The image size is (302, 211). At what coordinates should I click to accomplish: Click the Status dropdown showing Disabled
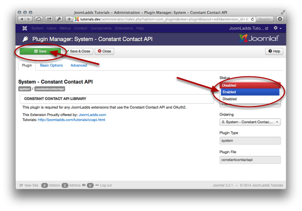coord(250,85)
